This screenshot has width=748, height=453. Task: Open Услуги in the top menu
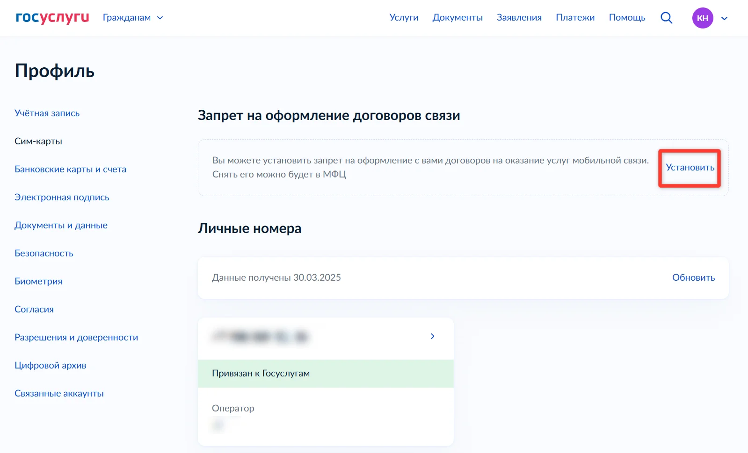(404, 18)
